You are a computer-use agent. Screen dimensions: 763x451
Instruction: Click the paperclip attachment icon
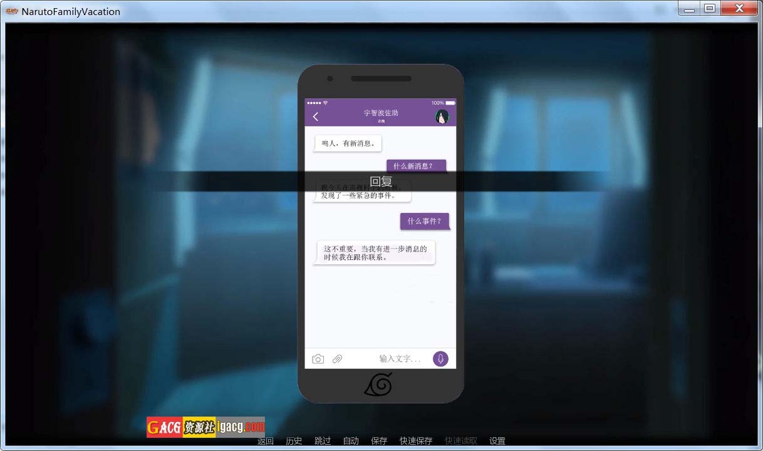point(337,359)
